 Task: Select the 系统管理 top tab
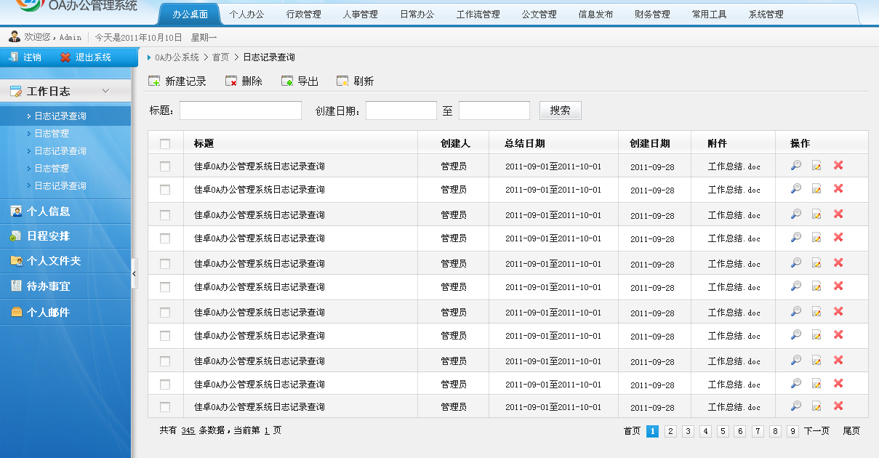click(766, 14)
